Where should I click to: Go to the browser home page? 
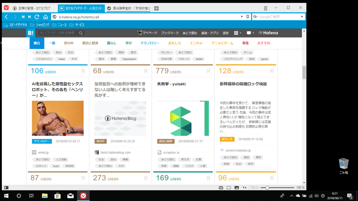(x=46, y=17)
